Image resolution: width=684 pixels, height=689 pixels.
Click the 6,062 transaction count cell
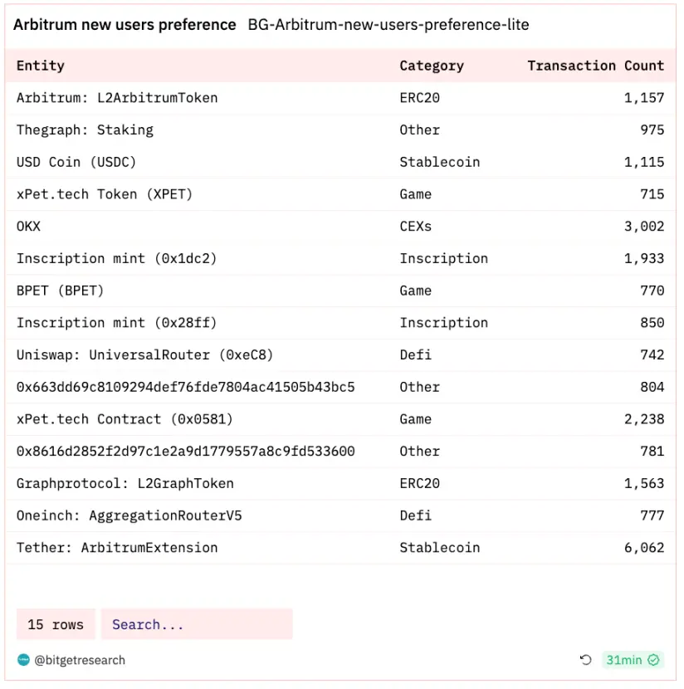tap(644, 548)
